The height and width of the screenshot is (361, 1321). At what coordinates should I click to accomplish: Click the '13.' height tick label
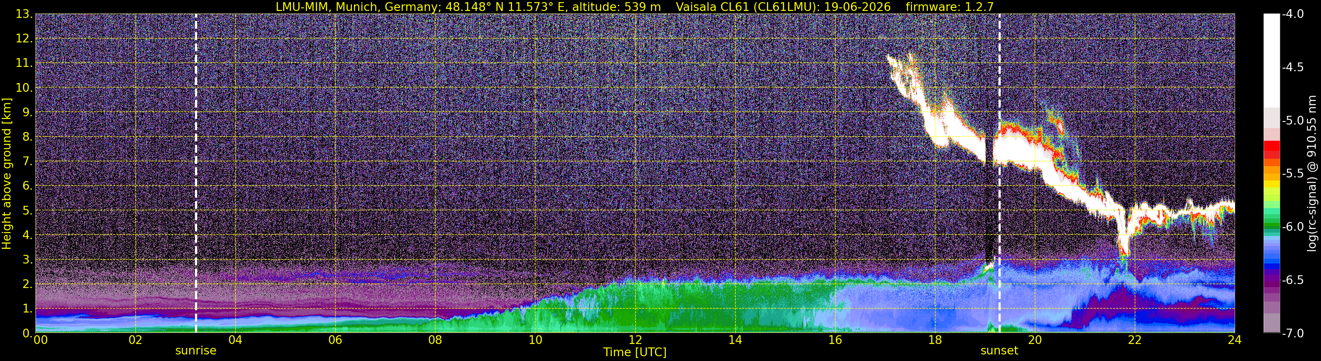(24, 14)
